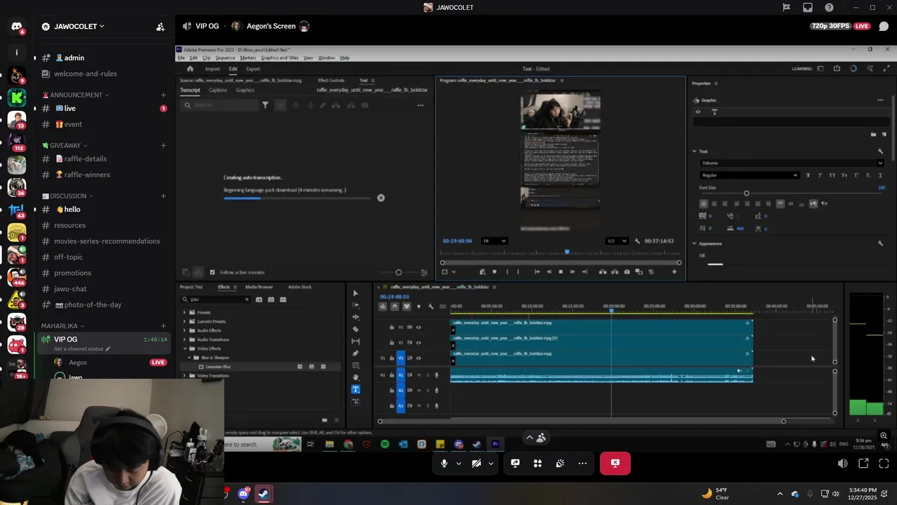
Task: Open the Captions tab in Text panel
Action: pos(217,90)
